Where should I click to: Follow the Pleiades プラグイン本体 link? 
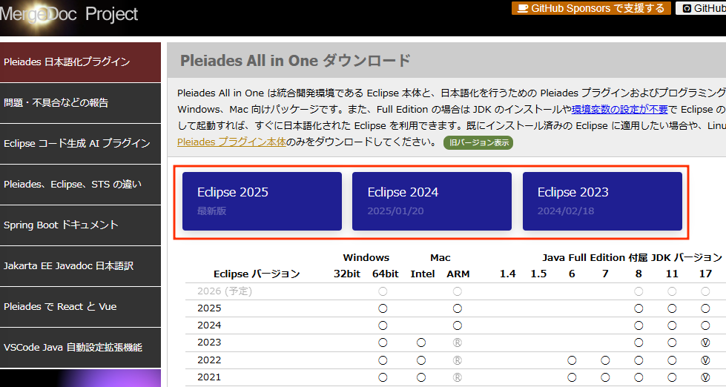(x=231, y=142)
